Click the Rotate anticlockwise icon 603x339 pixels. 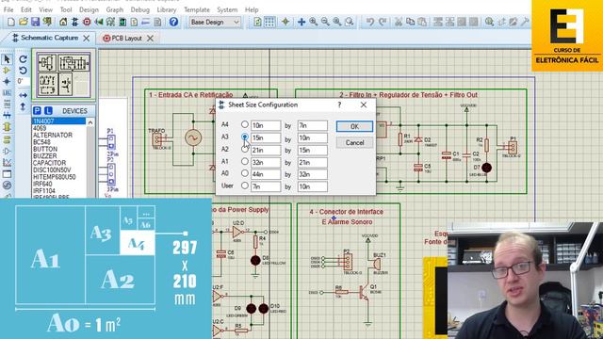[23, 71]
